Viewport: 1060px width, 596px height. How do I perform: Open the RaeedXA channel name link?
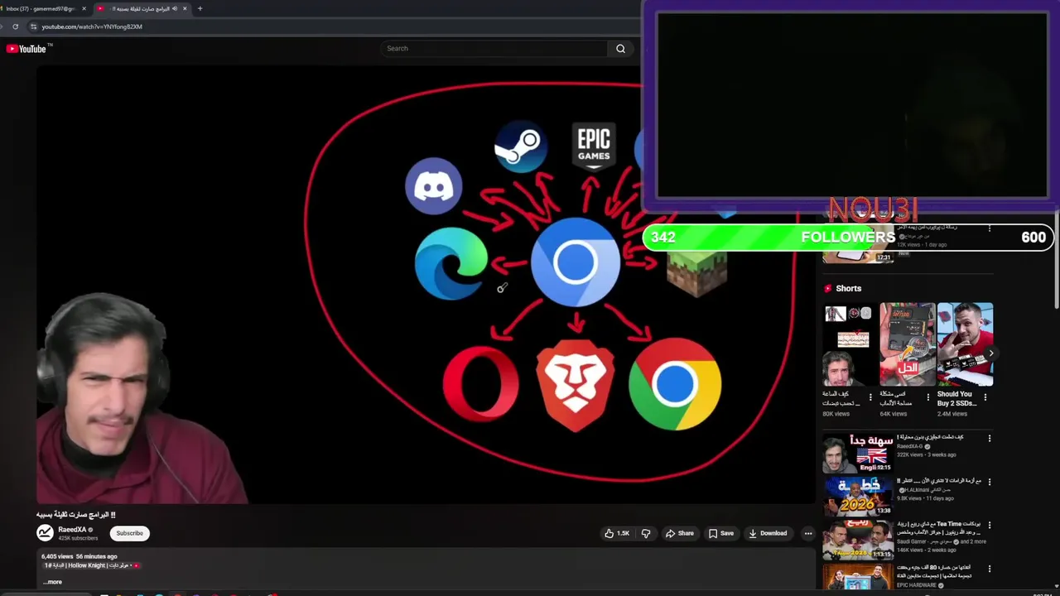coord(72,530)
